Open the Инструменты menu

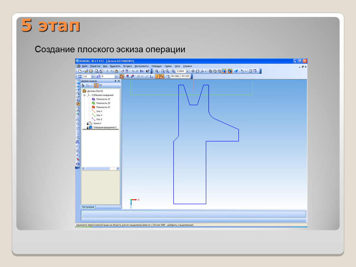[141, 66]
